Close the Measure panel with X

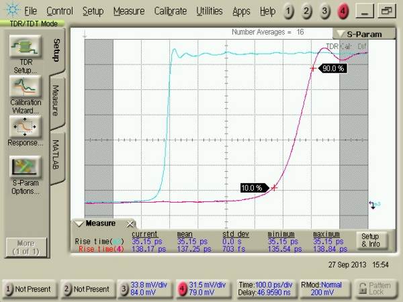[130, 223]
